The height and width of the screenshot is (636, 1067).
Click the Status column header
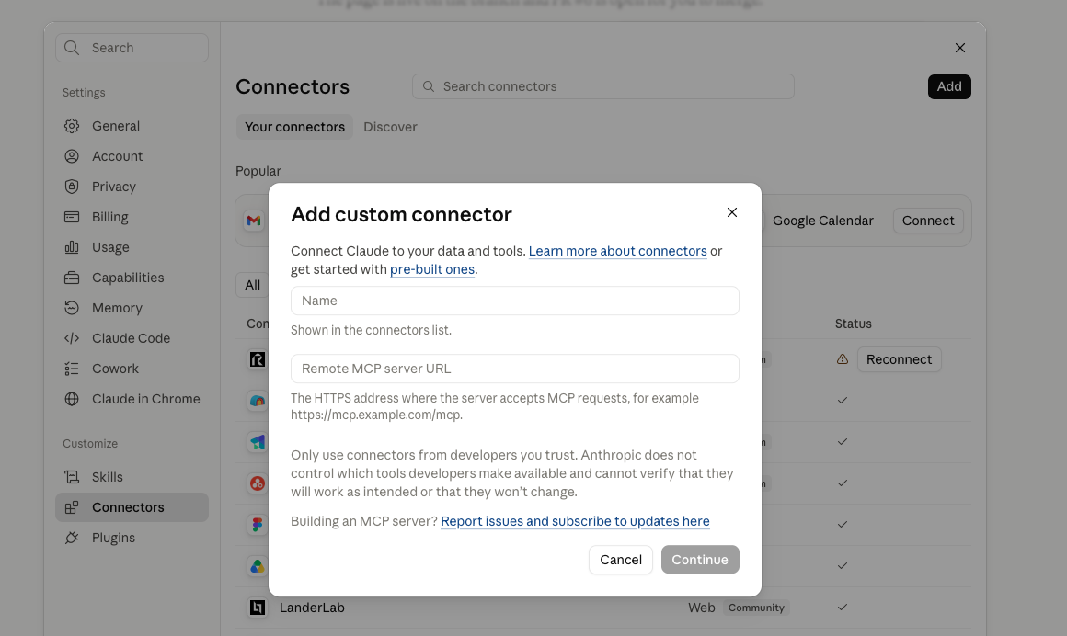pos(854,324)
